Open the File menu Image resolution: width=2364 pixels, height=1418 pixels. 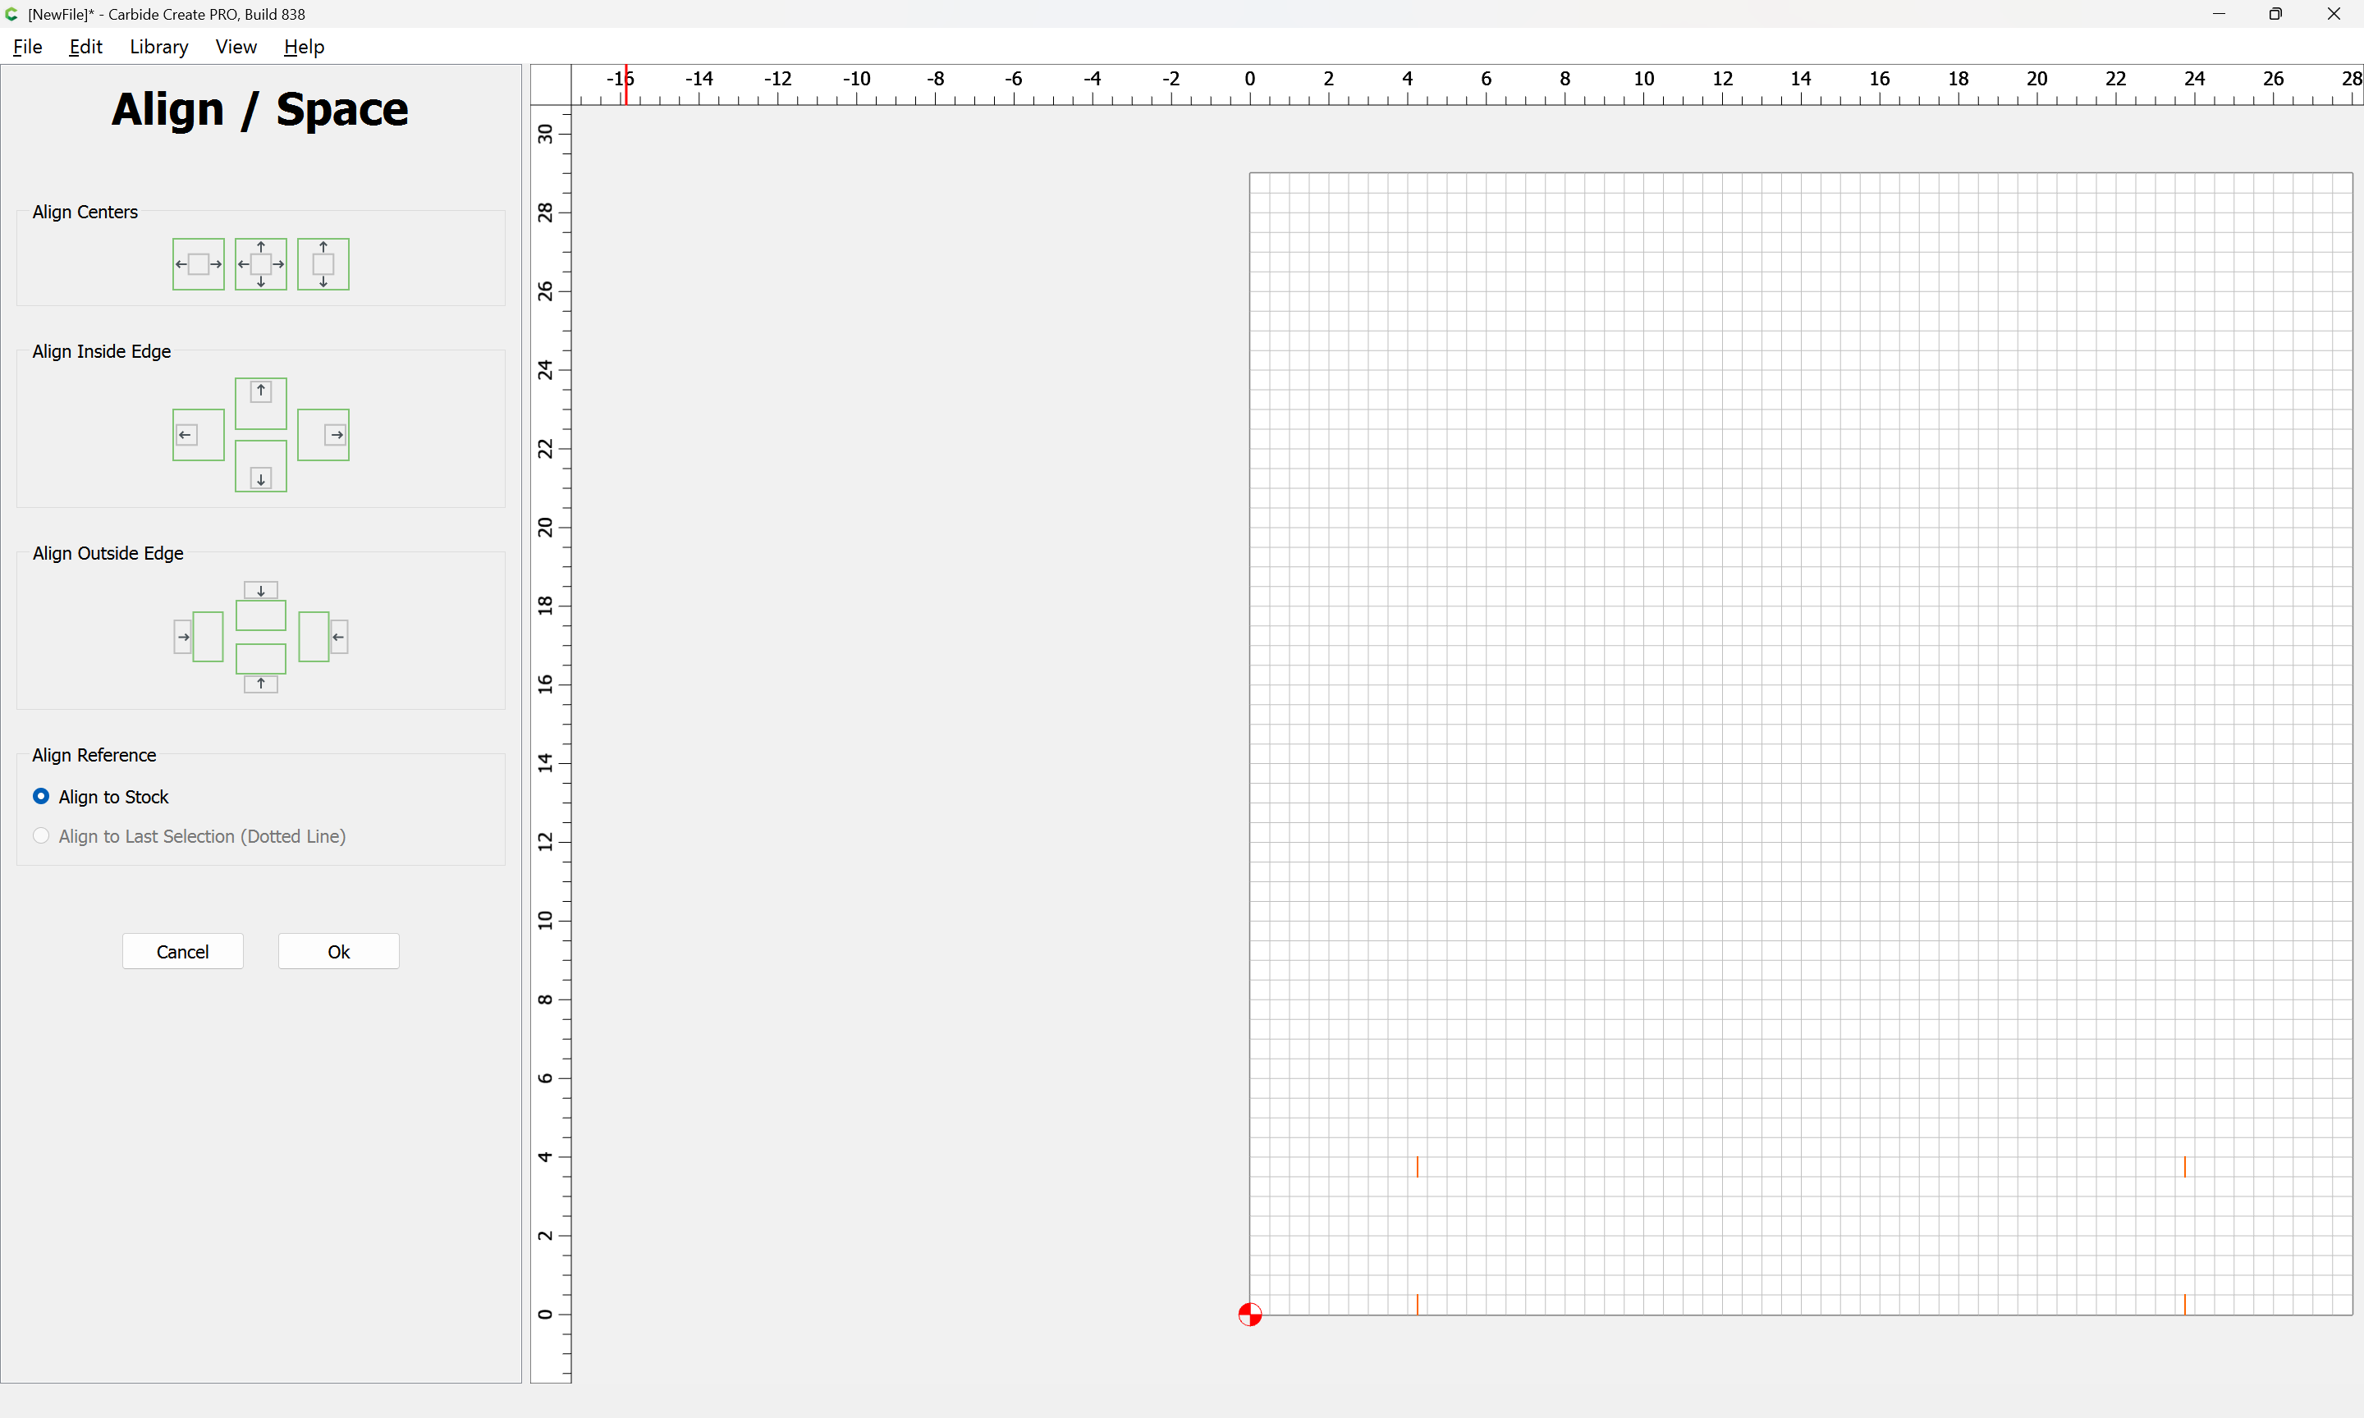click(x=28, y=47)
